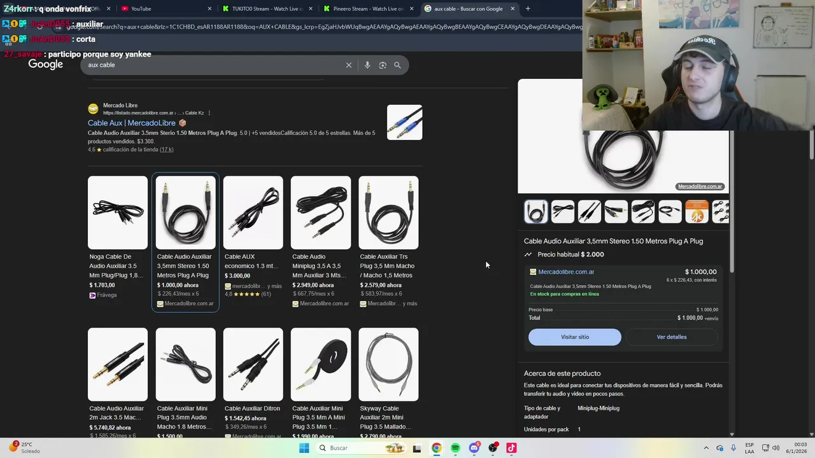815x458 pixels.
Task: Click the 'Acerca de este producto' heading
Action: 562,373
